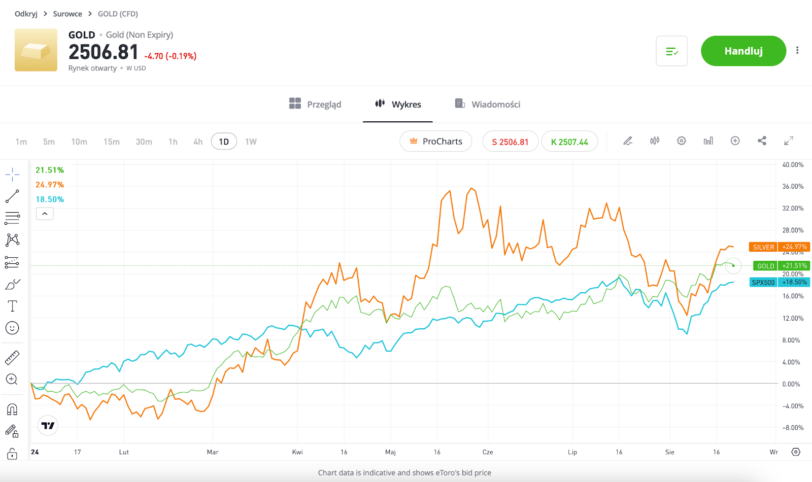Select the trend line drawing tool
Image resolution: width=812 pixels, height=482 pixels.
pos(12,196)
